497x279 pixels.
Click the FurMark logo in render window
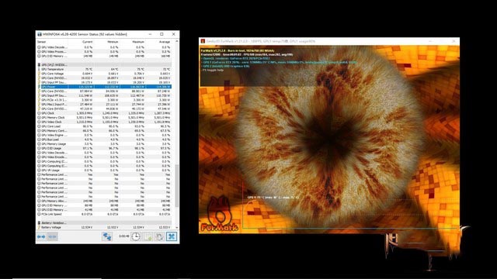[x=219, y=214]
